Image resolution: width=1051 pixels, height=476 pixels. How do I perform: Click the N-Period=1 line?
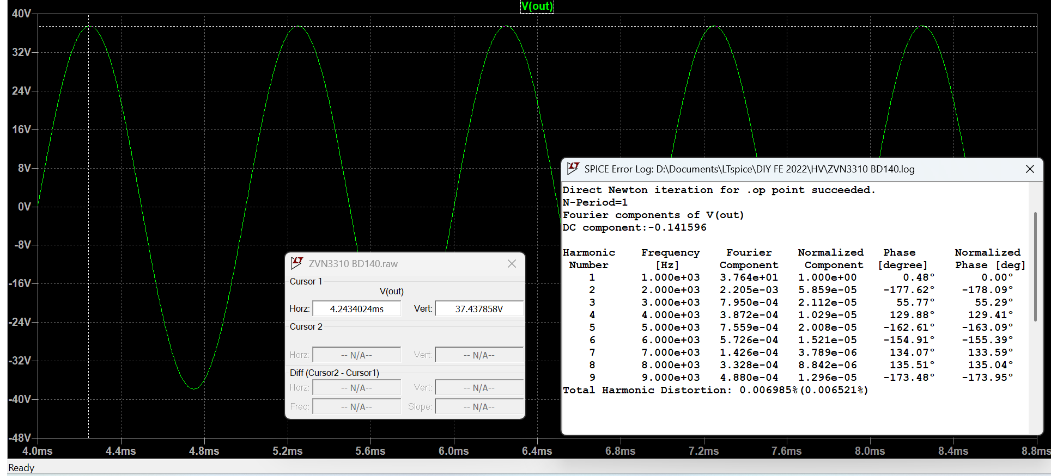coord(595,202)
